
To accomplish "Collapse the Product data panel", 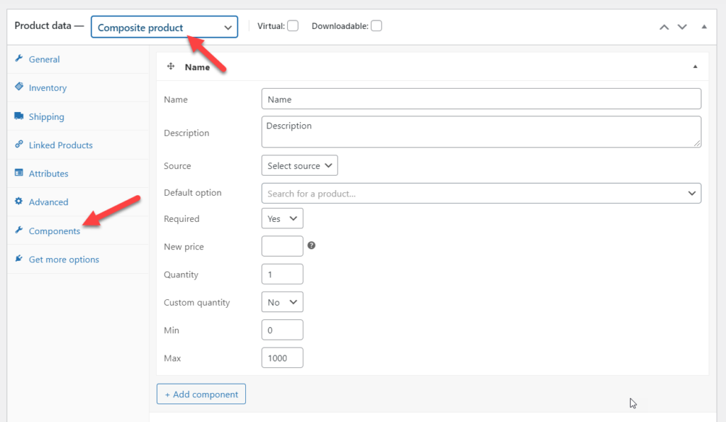I will pyautogui.click(x=704, y=27).
